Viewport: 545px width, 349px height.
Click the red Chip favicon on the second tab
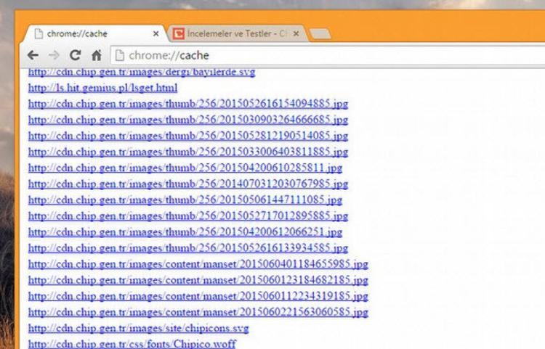point(178,34)
